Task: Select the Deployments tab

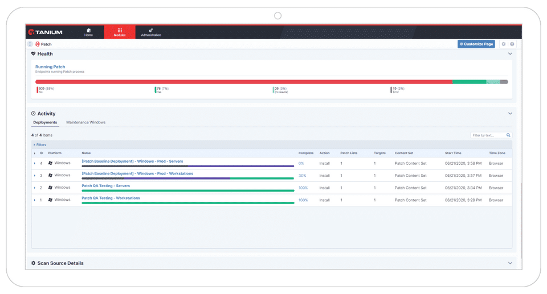Action: click(45, 122)
